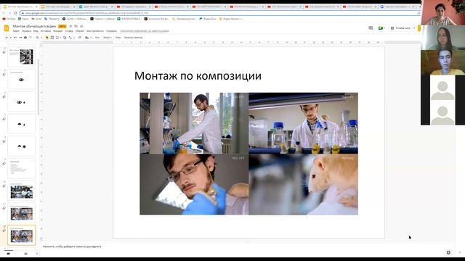Screen dimensions: 465x261
Task: Select the arrow cursor tool
Action: pyautogui.click(x=46, y=38)
